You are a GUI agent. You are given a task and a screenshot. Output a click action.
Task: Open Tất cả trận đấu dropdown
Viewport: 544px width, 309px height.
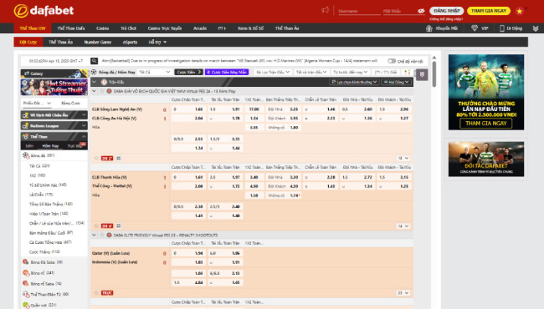click(x=311, y=72)
